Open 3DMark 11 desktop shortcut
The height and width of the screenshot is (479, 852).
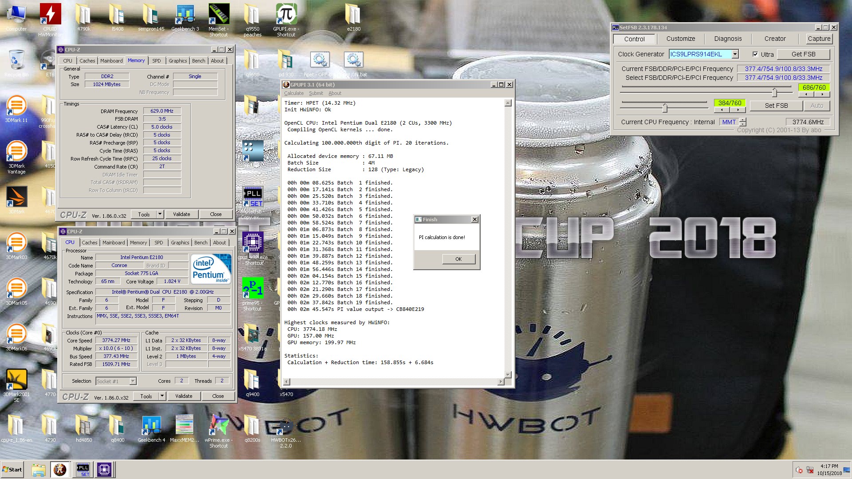pyautogui.click(x=16, y=109)
